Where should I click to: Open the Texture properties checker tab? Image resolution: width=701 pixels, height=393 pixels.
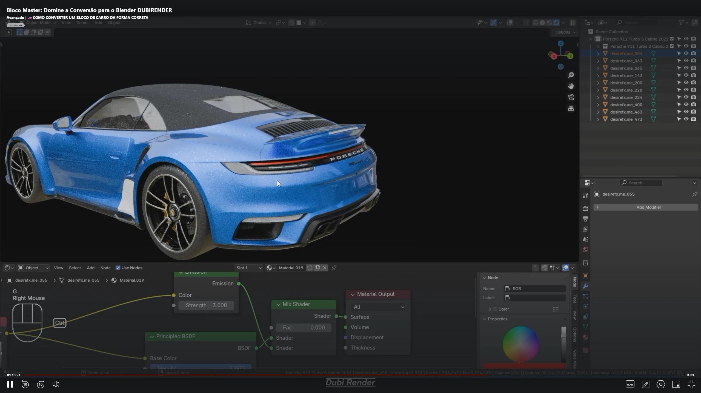(585, 350)
